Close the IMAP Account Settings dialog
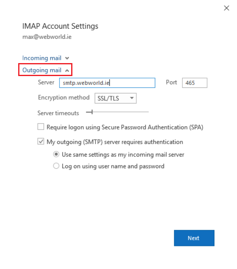The width and height of the screenshot is (237, 269). tap(226, 8)
